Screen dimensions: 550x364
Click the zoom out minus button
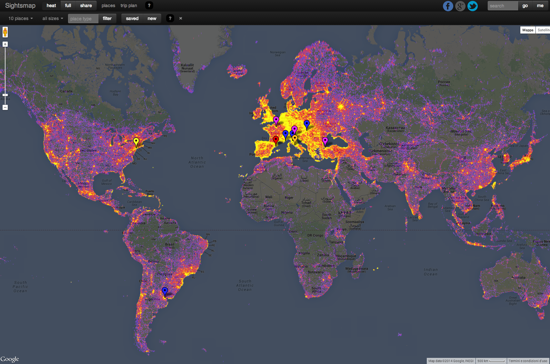5,107
